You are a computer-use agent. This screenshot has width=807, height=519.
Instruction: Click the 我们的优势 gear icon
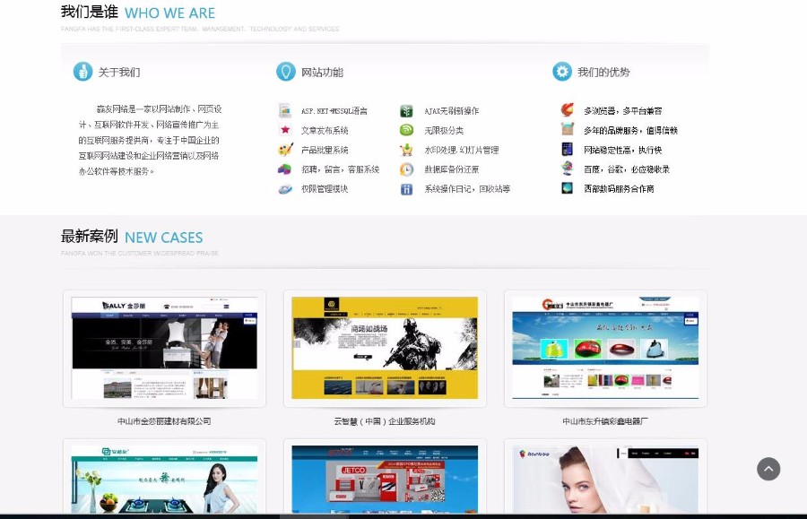562,71
